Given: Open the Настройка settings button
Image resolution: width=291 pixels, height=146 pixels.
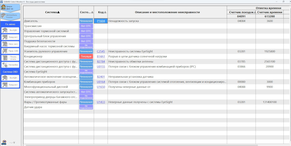Looking at the screenshot, I should point(10,65).
